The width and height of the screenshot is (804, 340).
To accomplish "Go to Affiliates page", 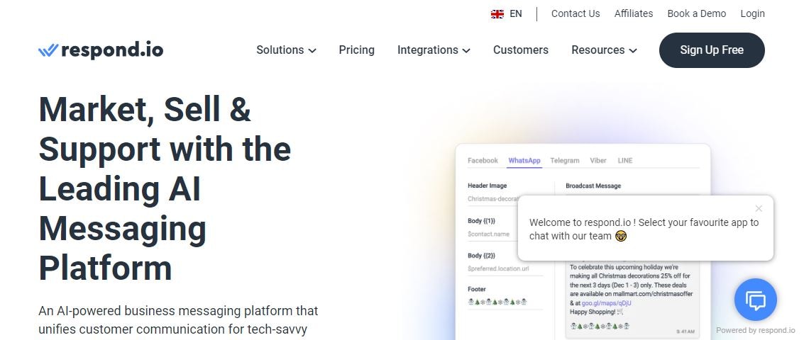I will pyautogui.click(x=634, y=14).
